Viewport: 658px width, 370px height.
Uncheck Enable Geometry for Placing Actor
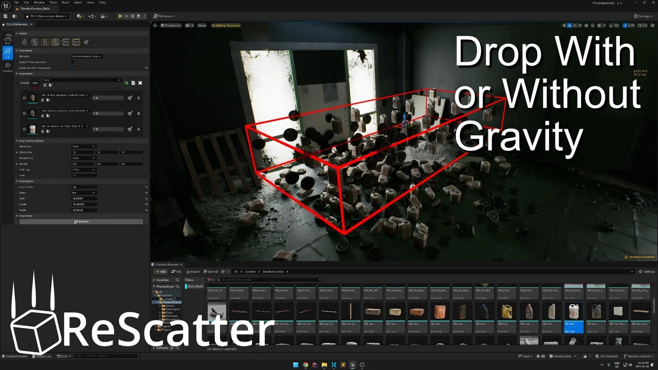click(72, 68)
